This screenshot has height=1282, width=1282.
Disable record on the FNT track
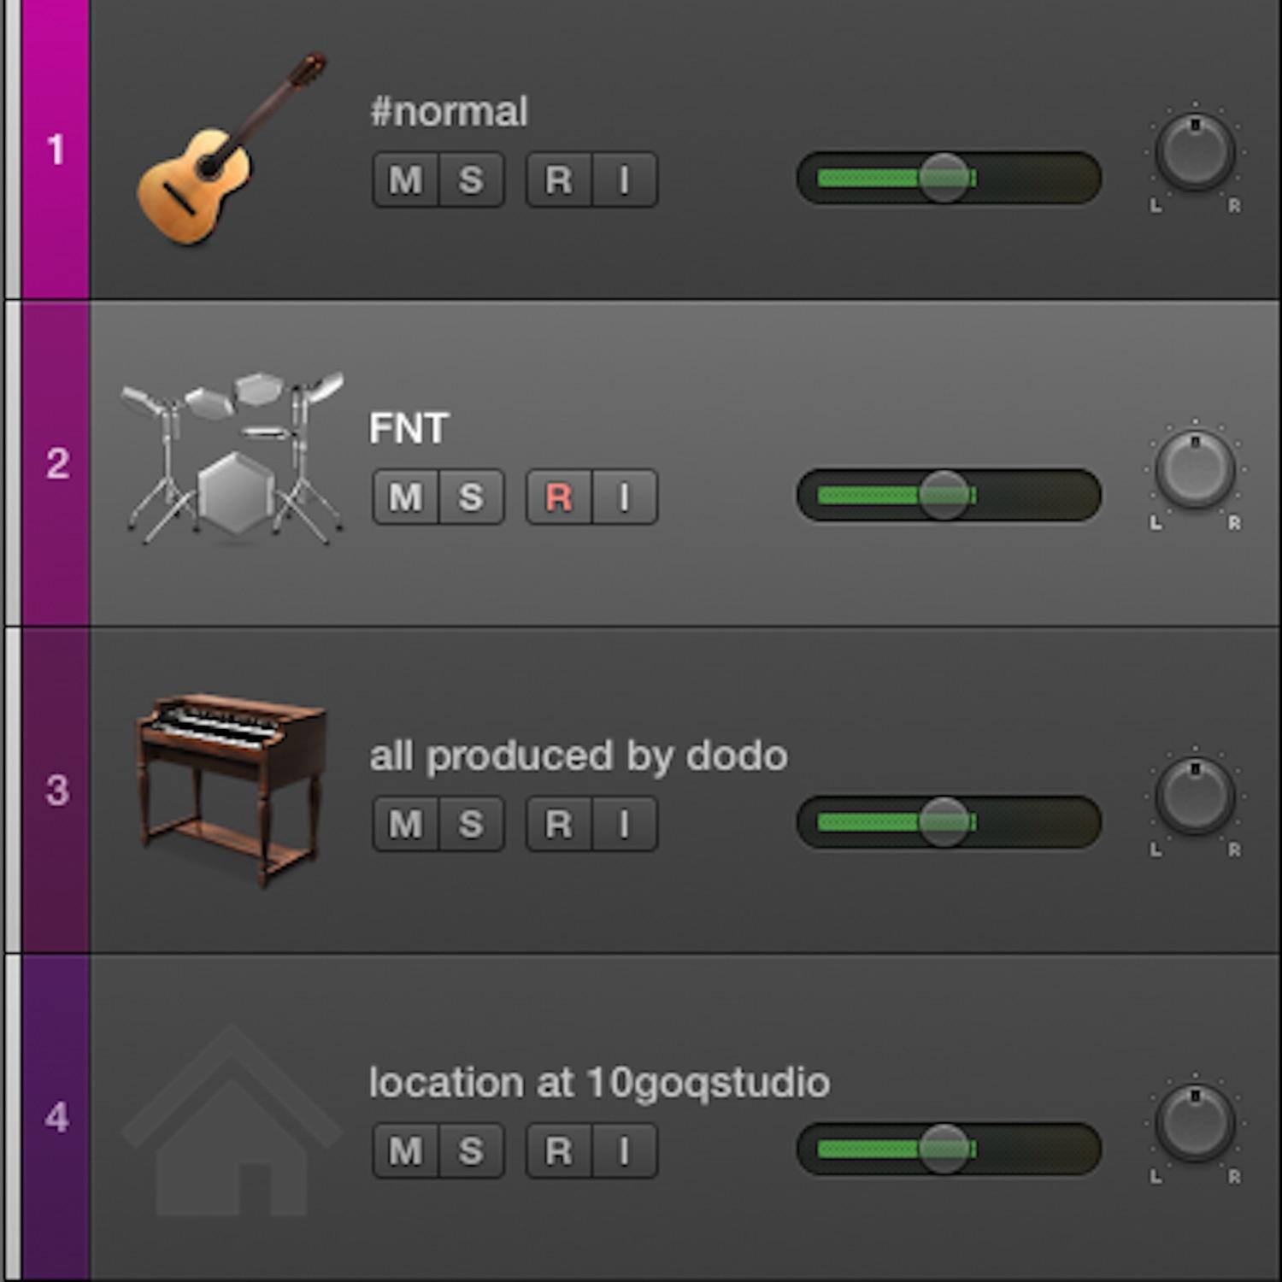coord(558,497)
